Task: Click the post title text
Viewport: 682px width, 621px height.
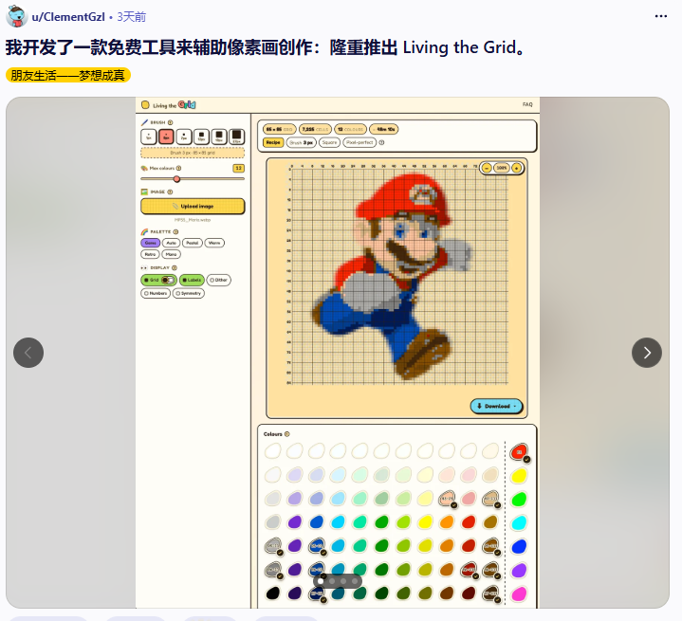Action: click(266, 47)
